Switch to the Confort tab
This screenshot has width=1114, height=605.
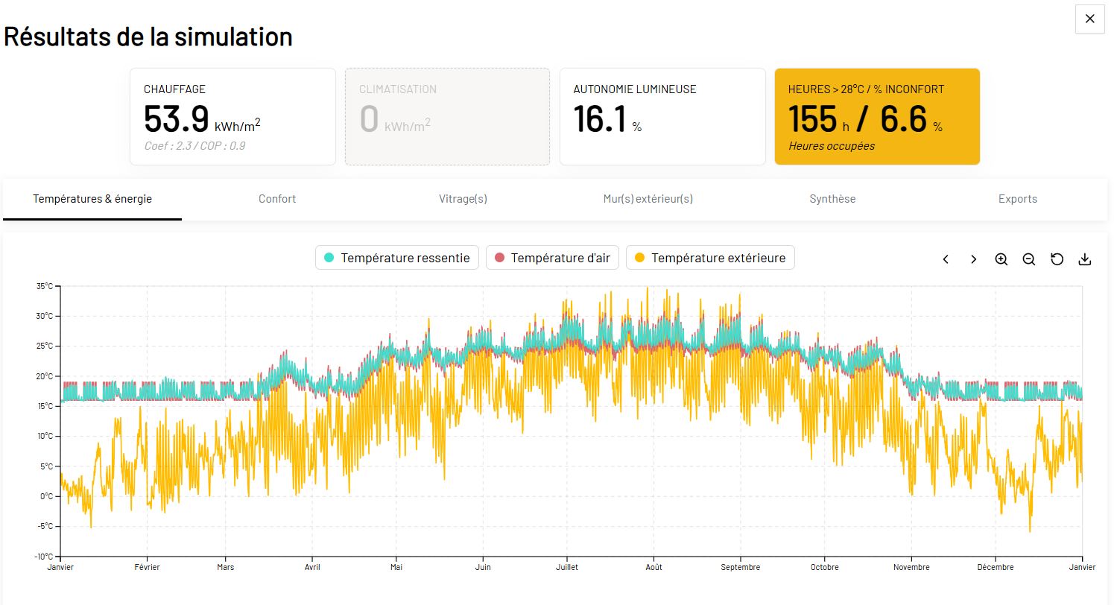tap(277, 199)
